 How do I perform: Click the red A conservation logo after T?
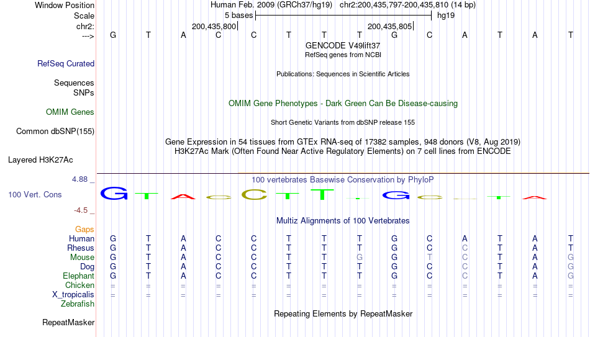(x=183, y=196)
